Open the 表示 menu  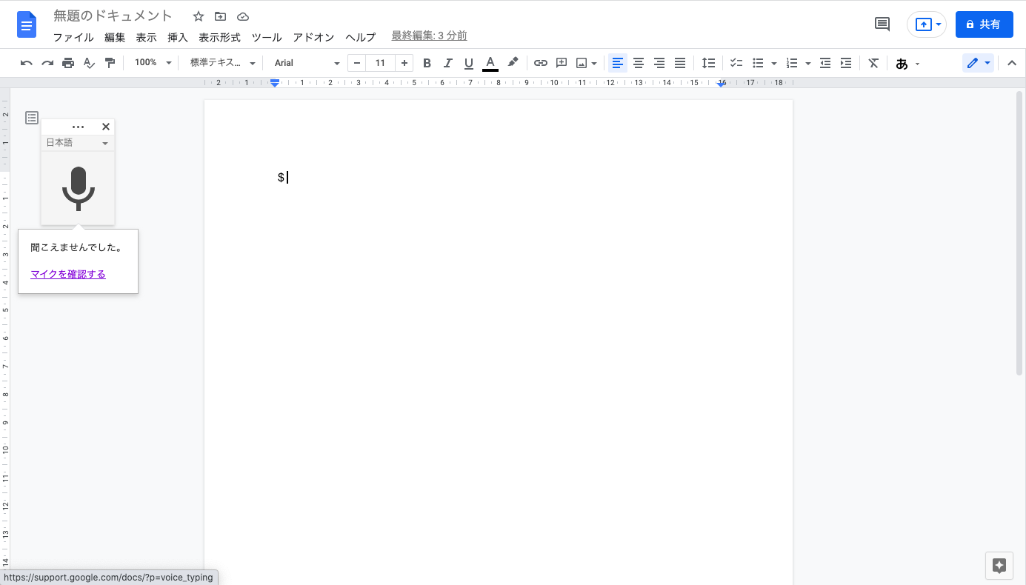pyautogui.click(x=146, y=37)
